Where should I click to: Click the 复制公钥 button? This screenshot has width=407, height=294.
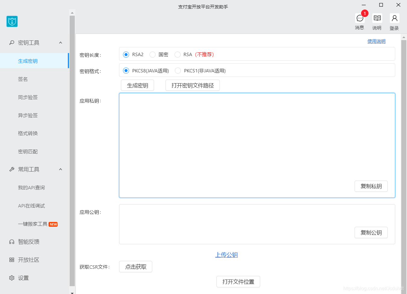click(371, 232)
